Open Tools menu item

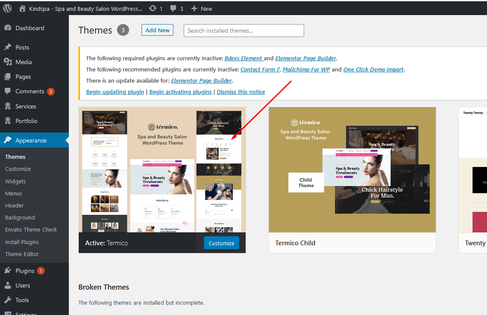(22, 300)
